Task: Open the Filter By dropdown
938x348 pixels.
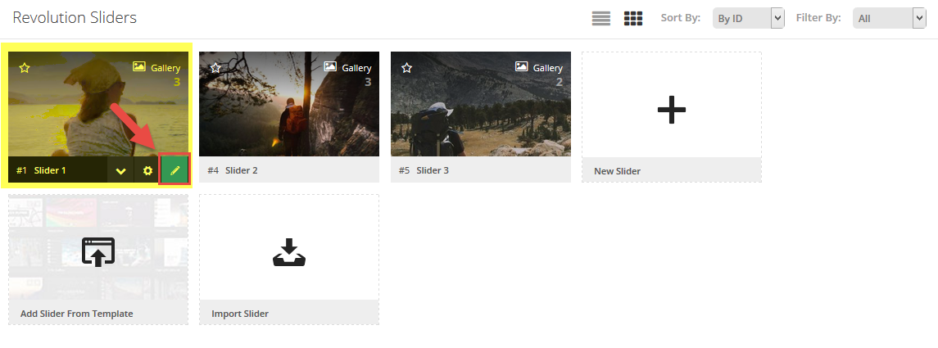Action: (889, 18)
